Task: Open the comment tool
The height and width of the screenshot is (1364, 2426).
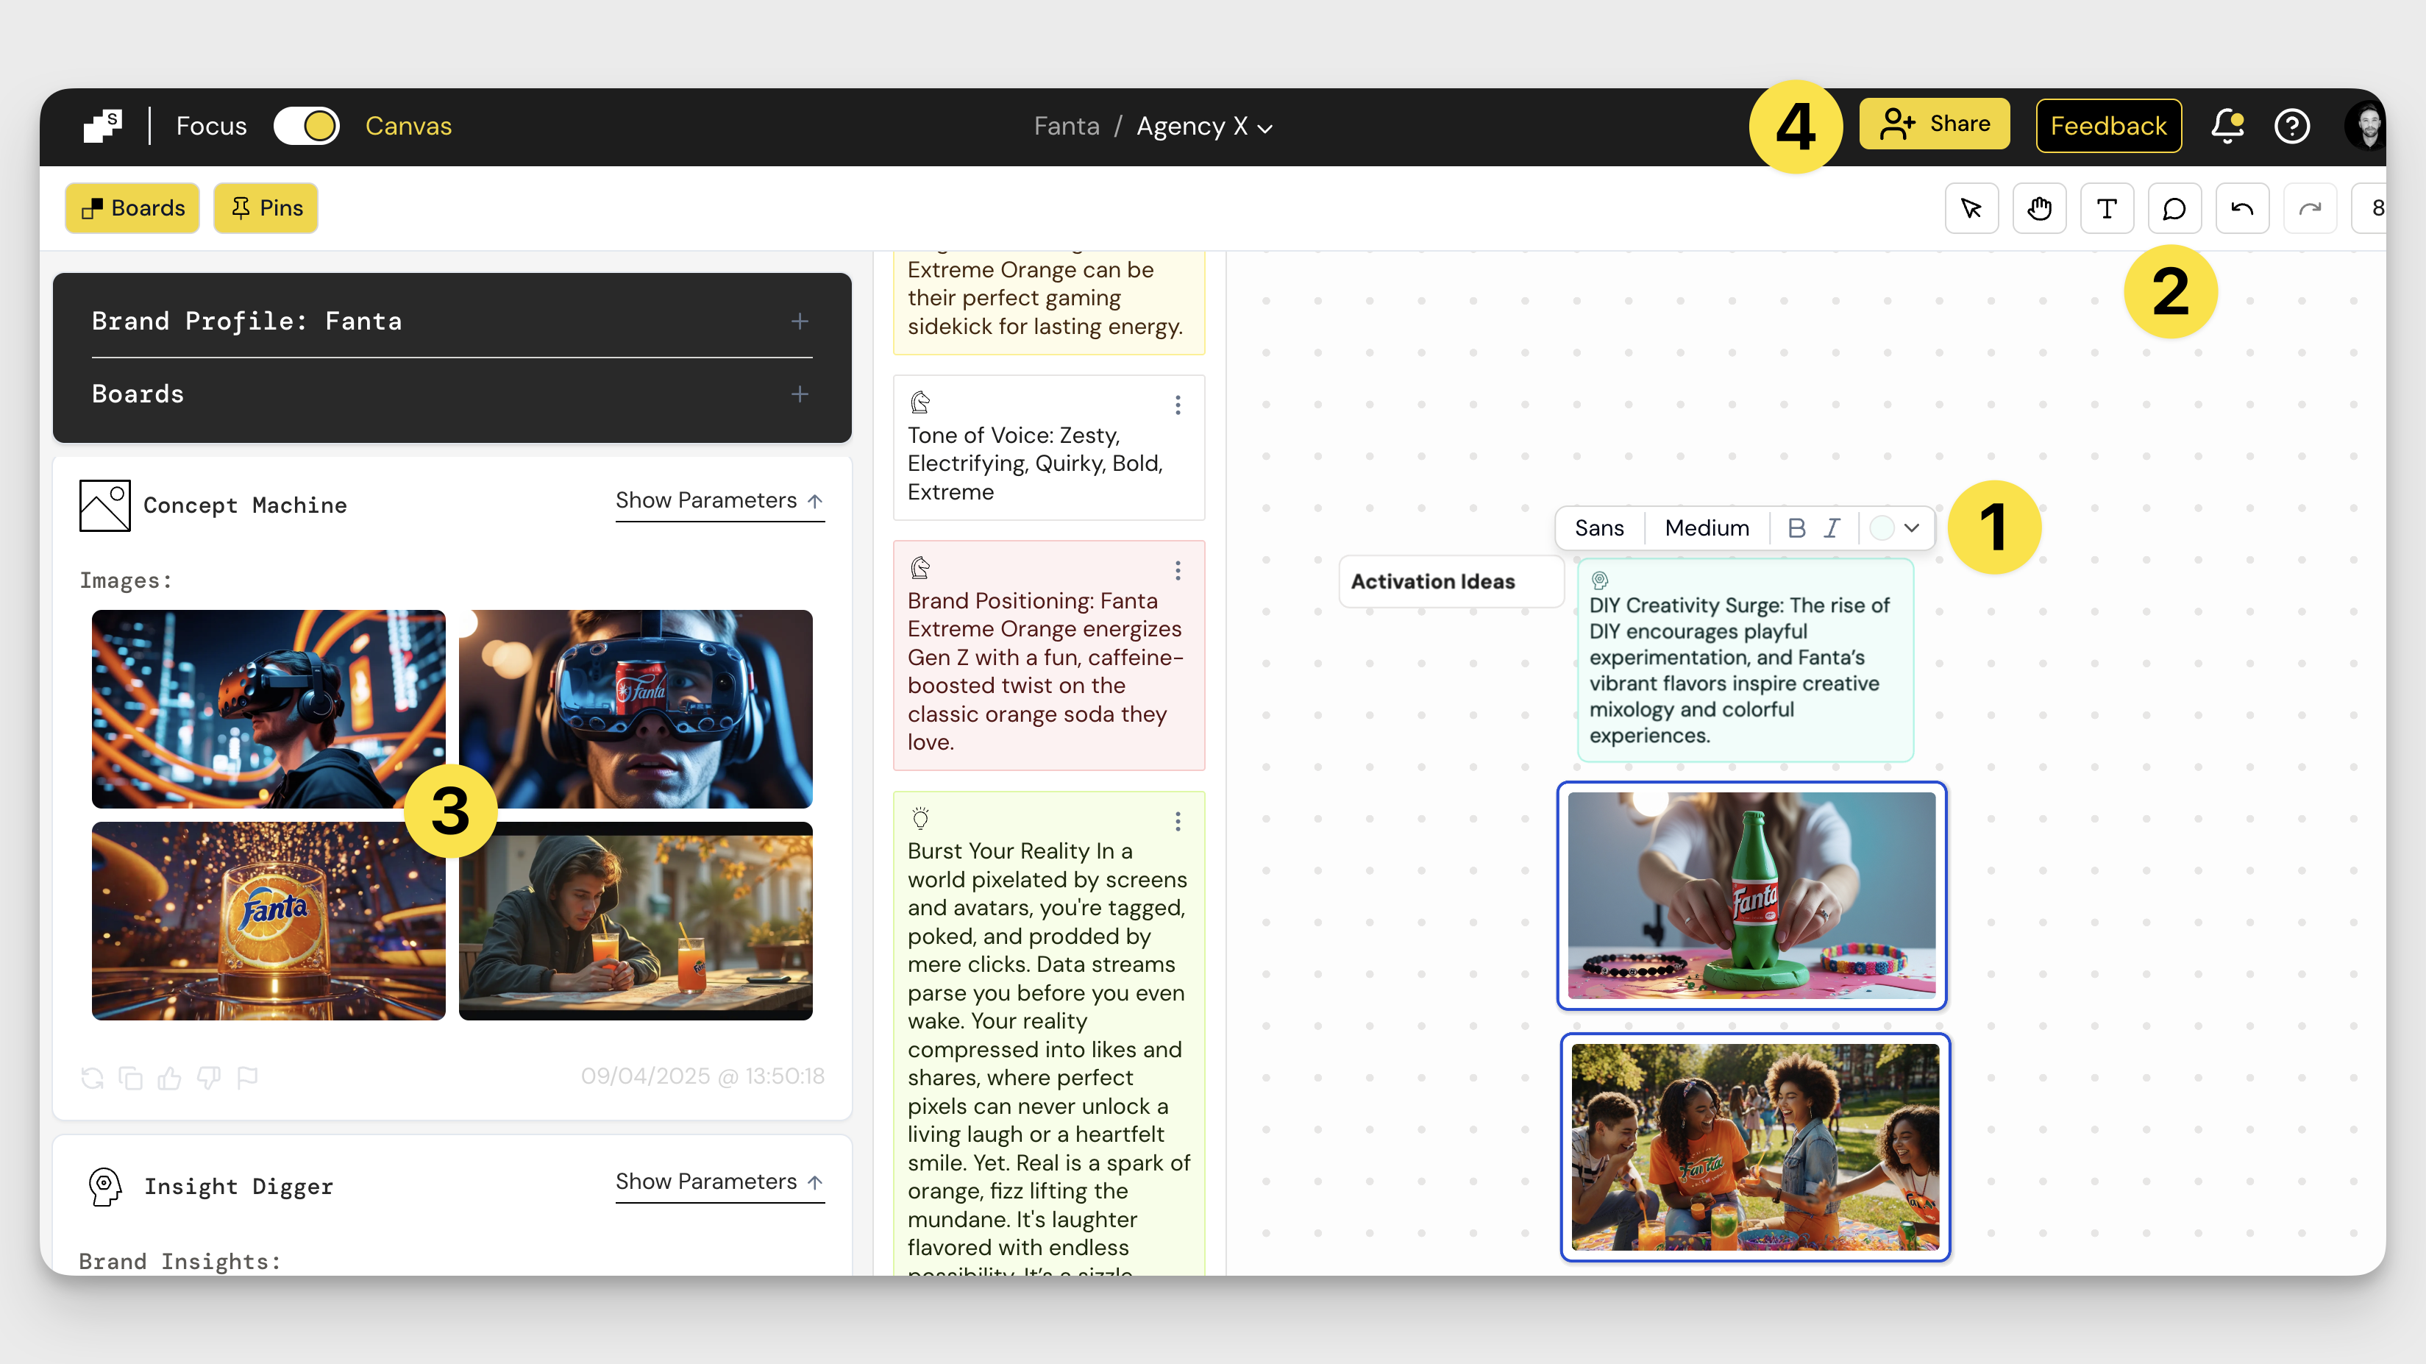Action: click(x=2174, y=208)
